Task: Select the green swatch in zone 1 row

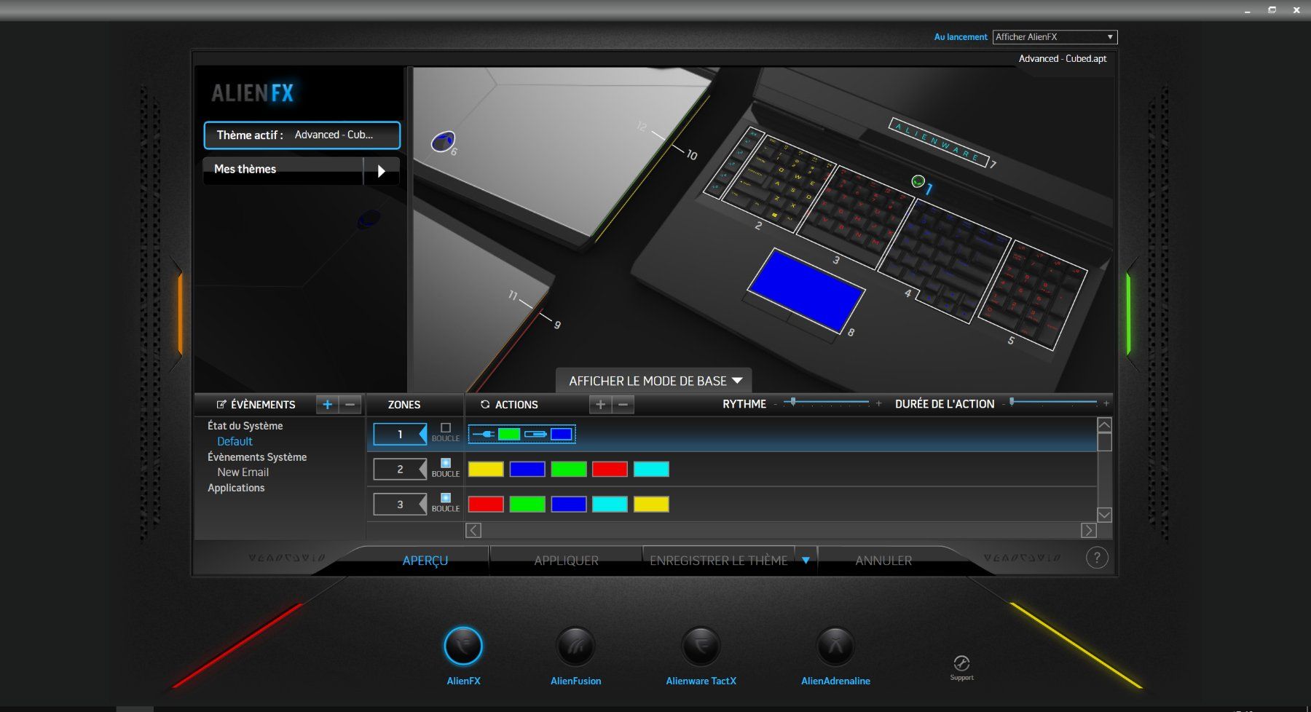Action: [509, 435]
